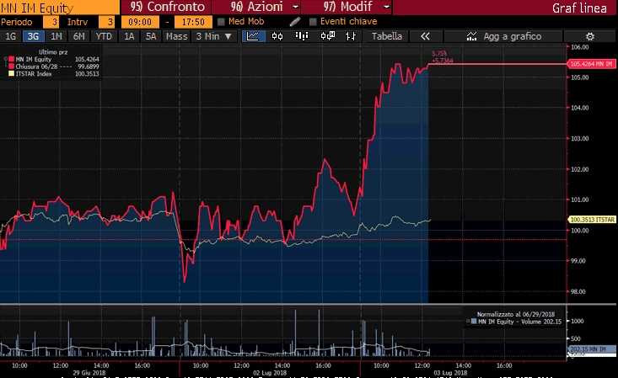This screenshot has height=378, width=618.
Task: Select the 3G period tab
Action: [x=33, y=36]
